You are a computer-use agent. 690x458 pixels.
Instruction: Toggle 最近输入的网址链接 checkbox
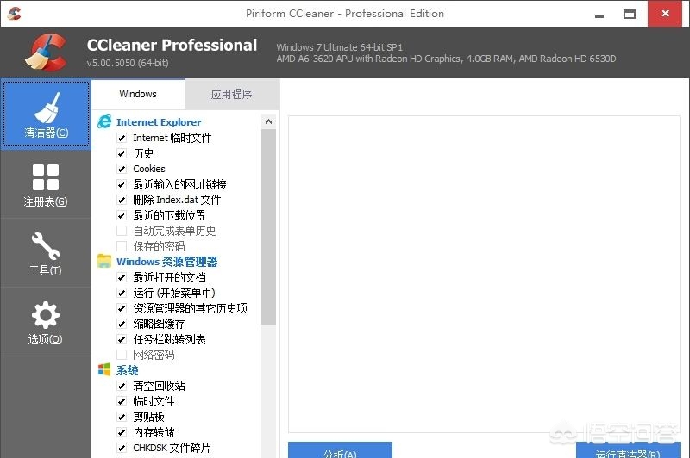(122, 184)
